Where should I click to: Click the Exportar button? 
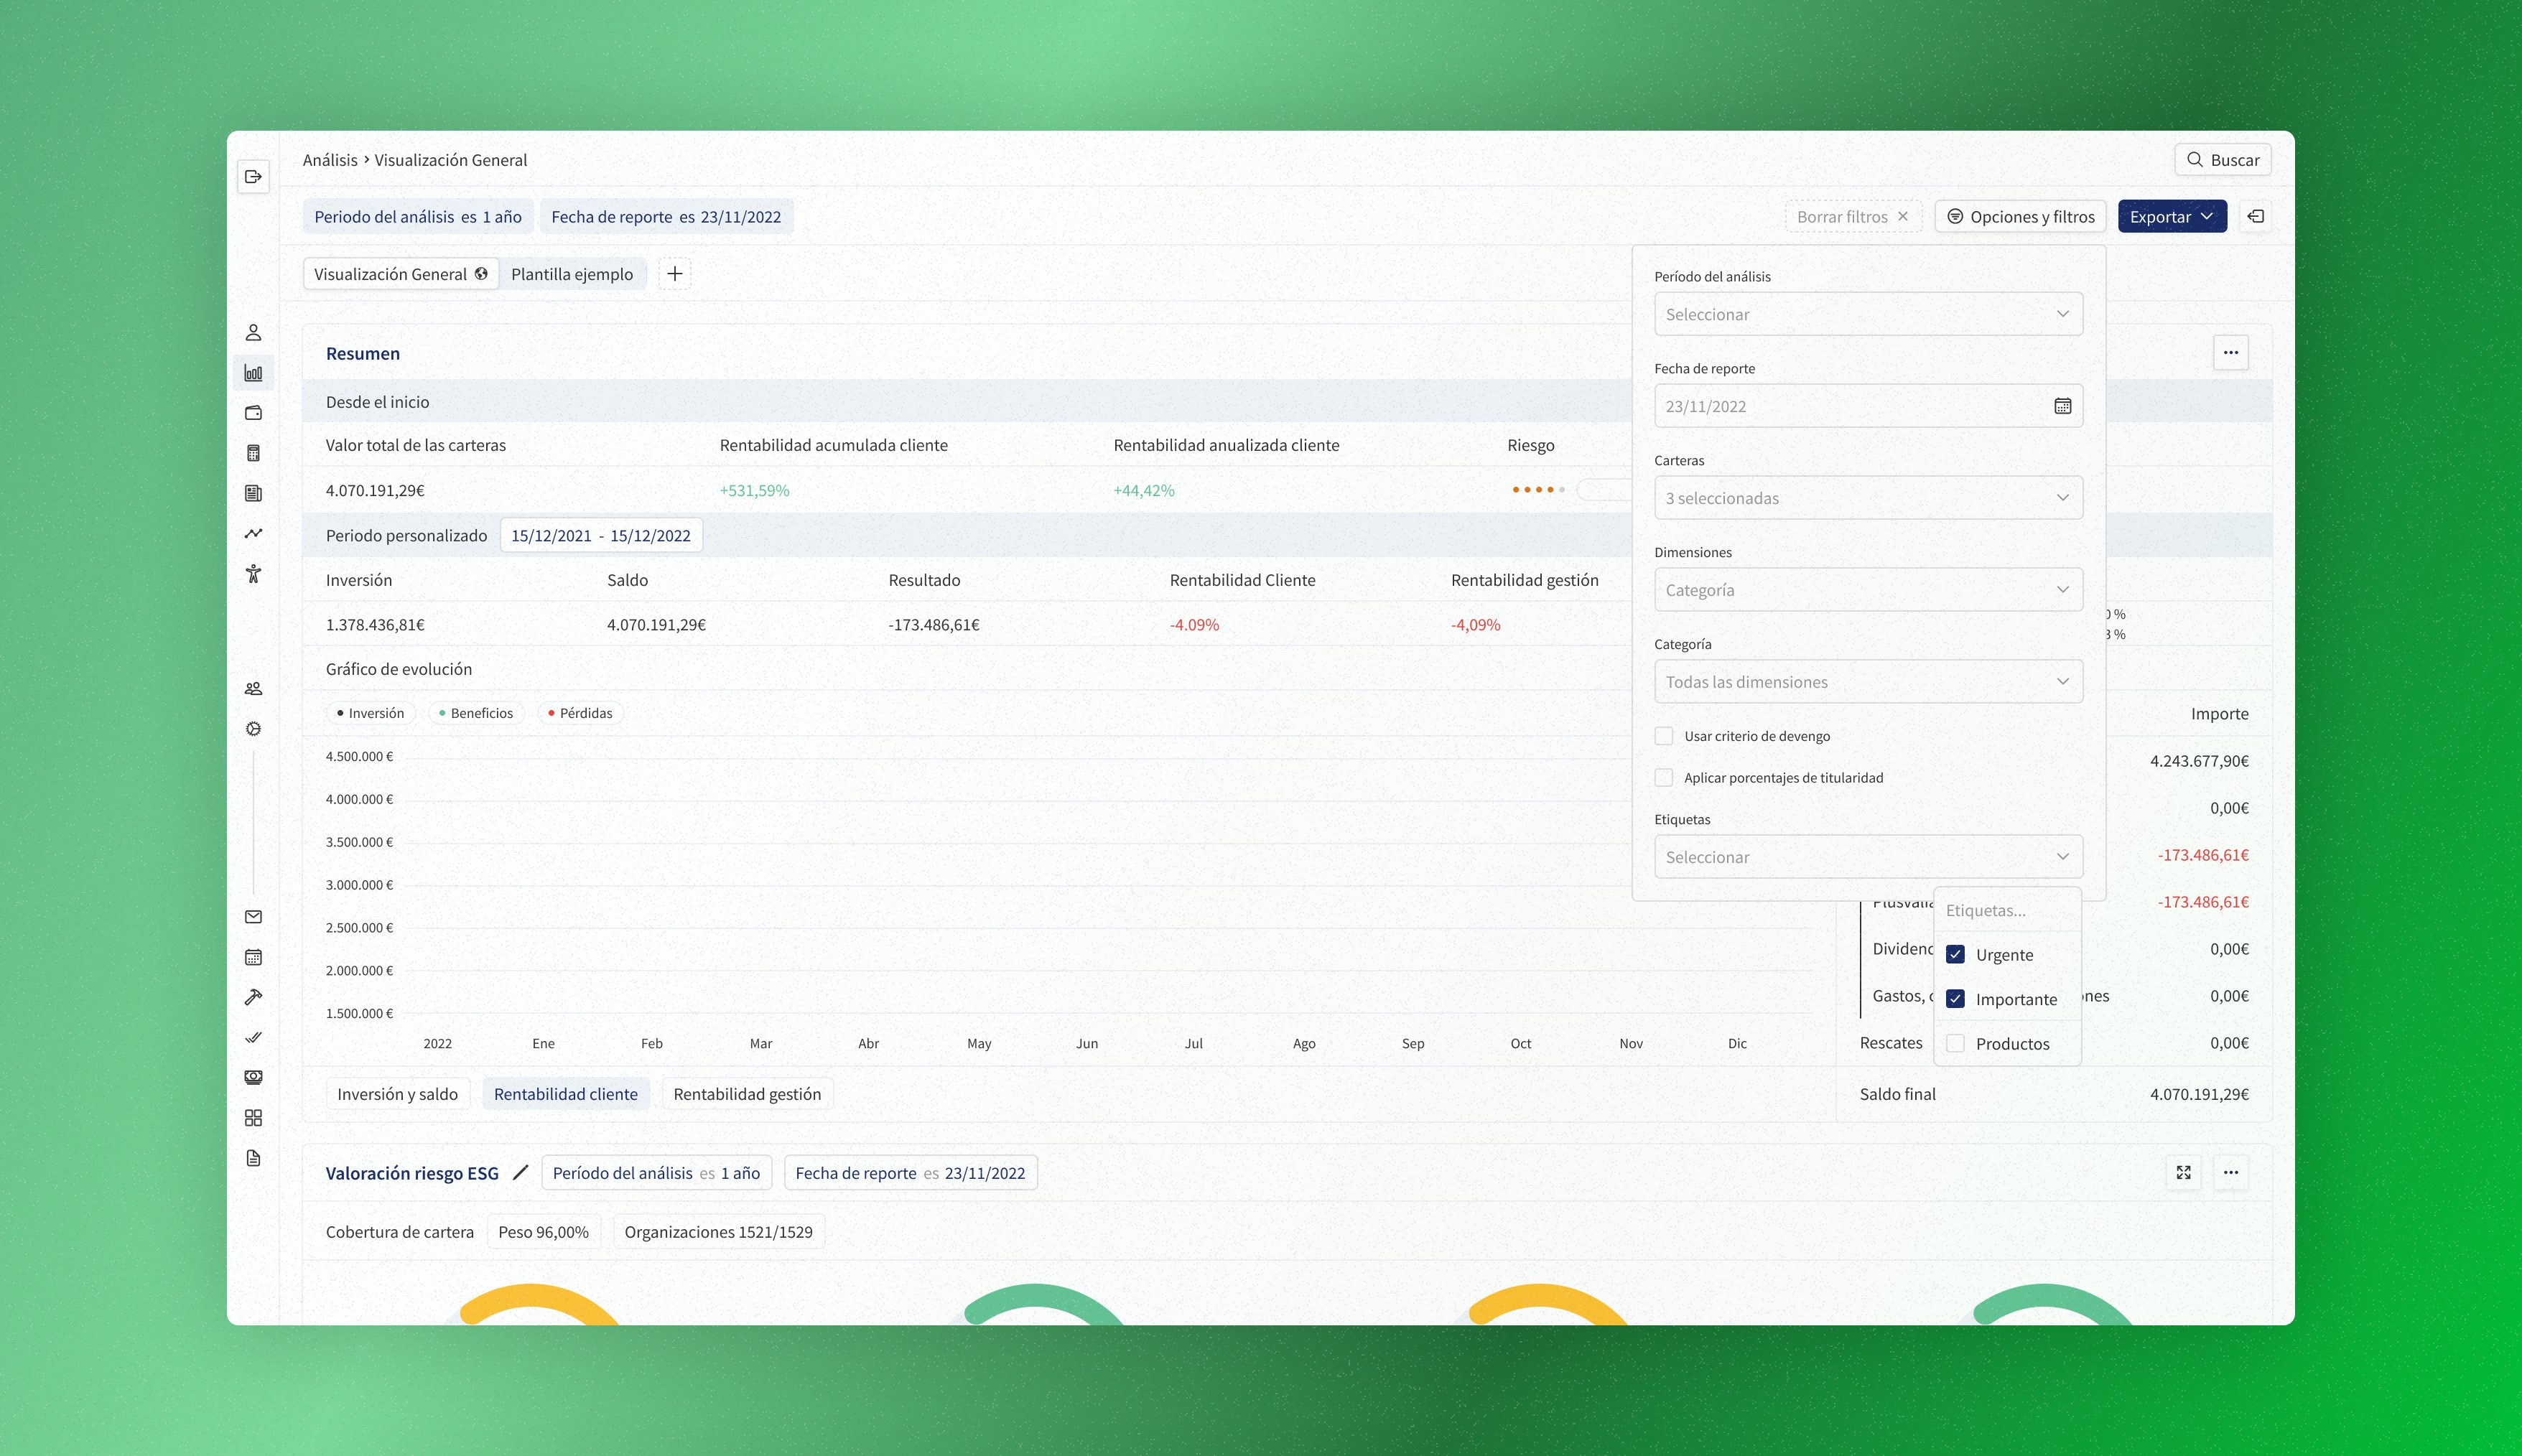(2172, 216)
